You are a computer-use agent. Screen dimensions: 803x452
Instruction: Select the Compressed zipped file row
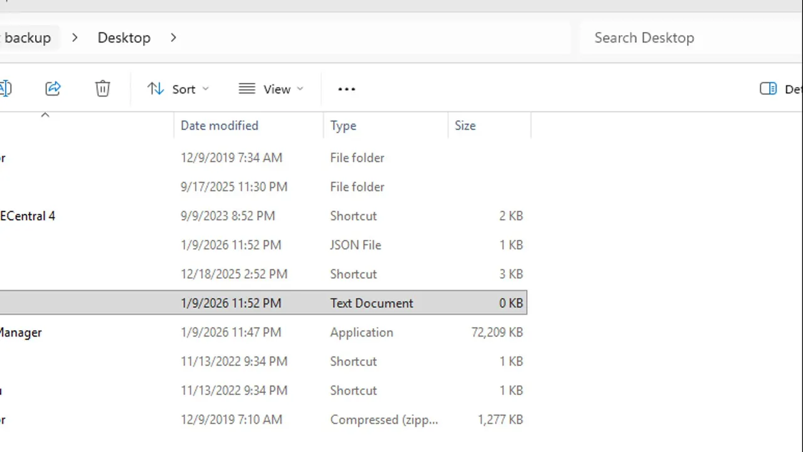[383, 419]
